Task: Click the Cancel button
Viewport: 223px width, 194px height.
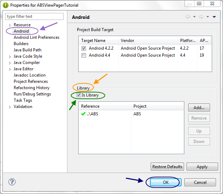Action: 200,182
